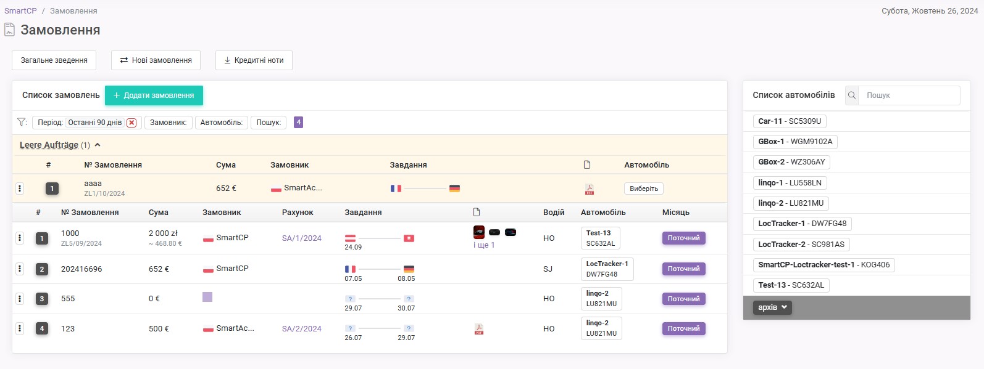Image resolution: width=984 pixels, height=369 pixels.
Task: Open PDF icon in order aaaa row
Action: pyautogui.click(x=590, y=189)
